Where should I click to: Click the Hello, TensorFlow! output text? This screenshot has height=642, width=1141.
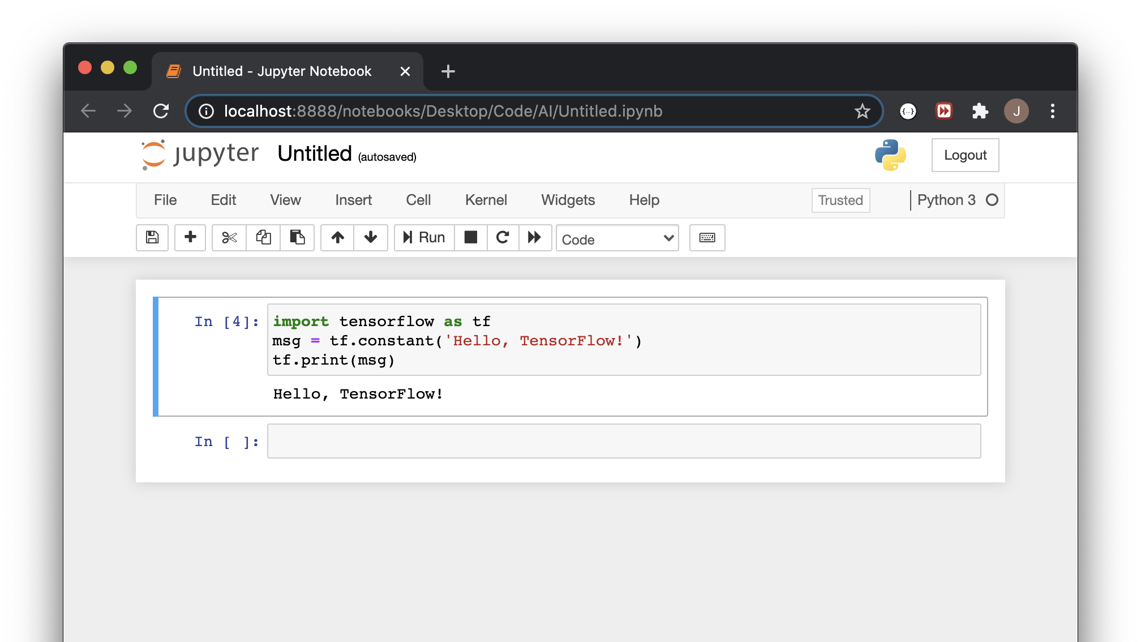[x=358, y=394]
